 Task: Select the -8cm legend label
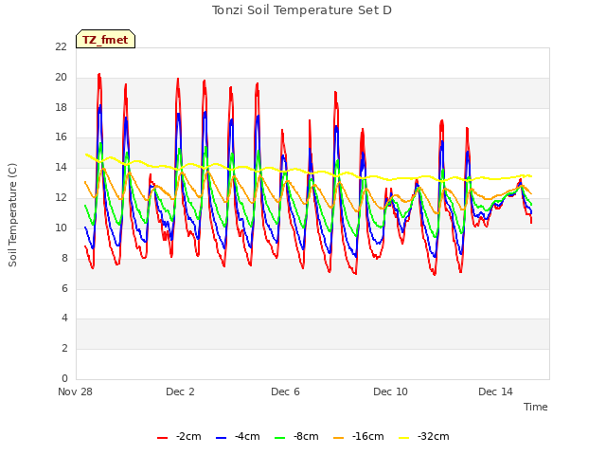(x=306, y=436)
